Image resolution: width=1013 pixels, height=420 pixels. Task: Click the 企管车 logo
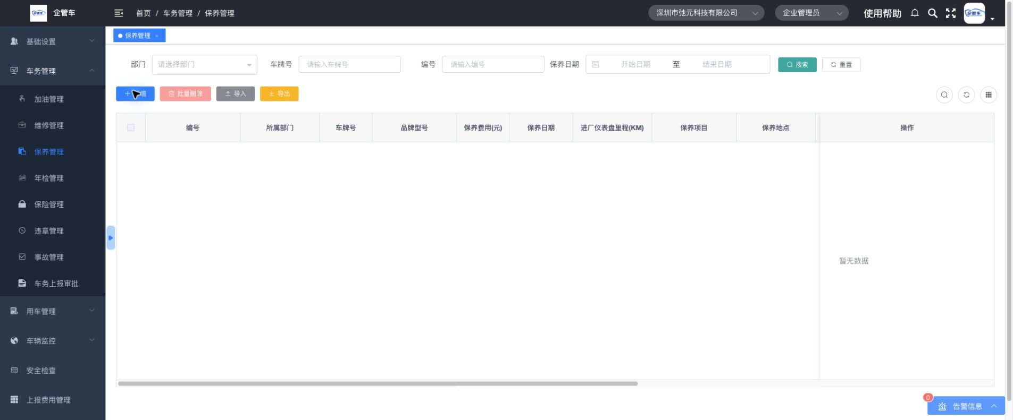point(38,13)
